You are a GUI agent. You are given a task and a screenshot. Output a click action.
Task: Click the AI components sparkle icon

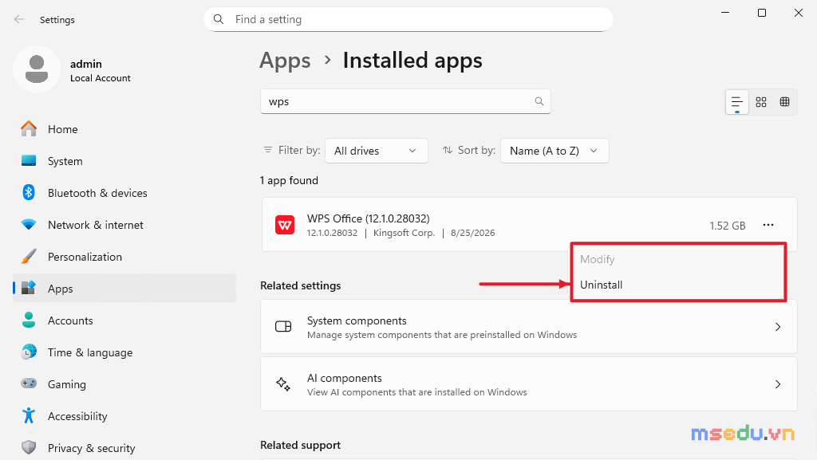click(x=283, y=384)
